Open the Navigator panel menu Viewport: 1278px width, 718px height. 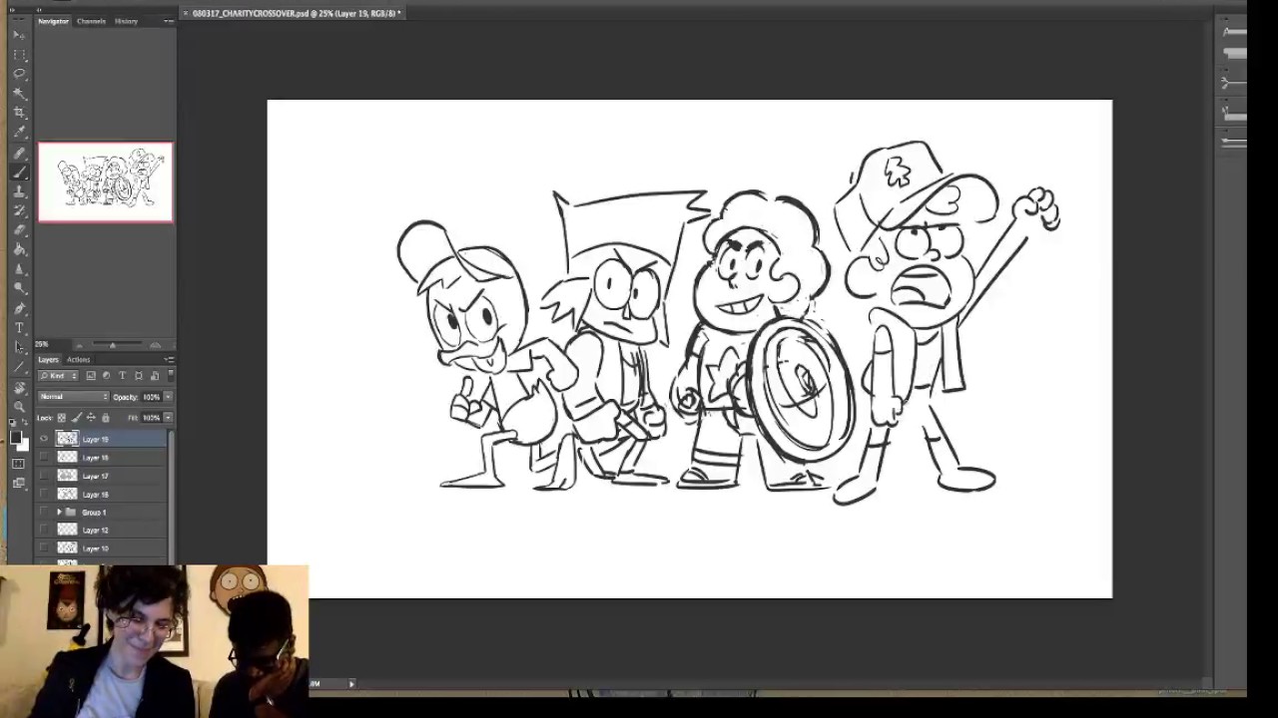[x=168, y=21]
